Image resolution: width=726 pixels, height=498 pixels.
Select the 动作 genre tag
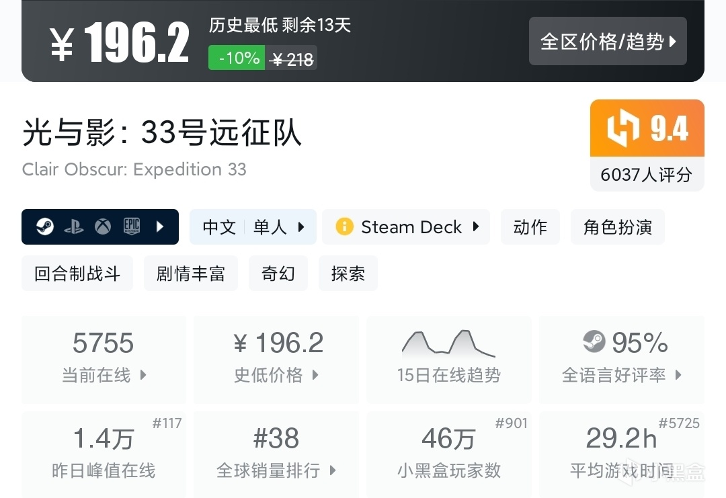(x=530, y=227)
